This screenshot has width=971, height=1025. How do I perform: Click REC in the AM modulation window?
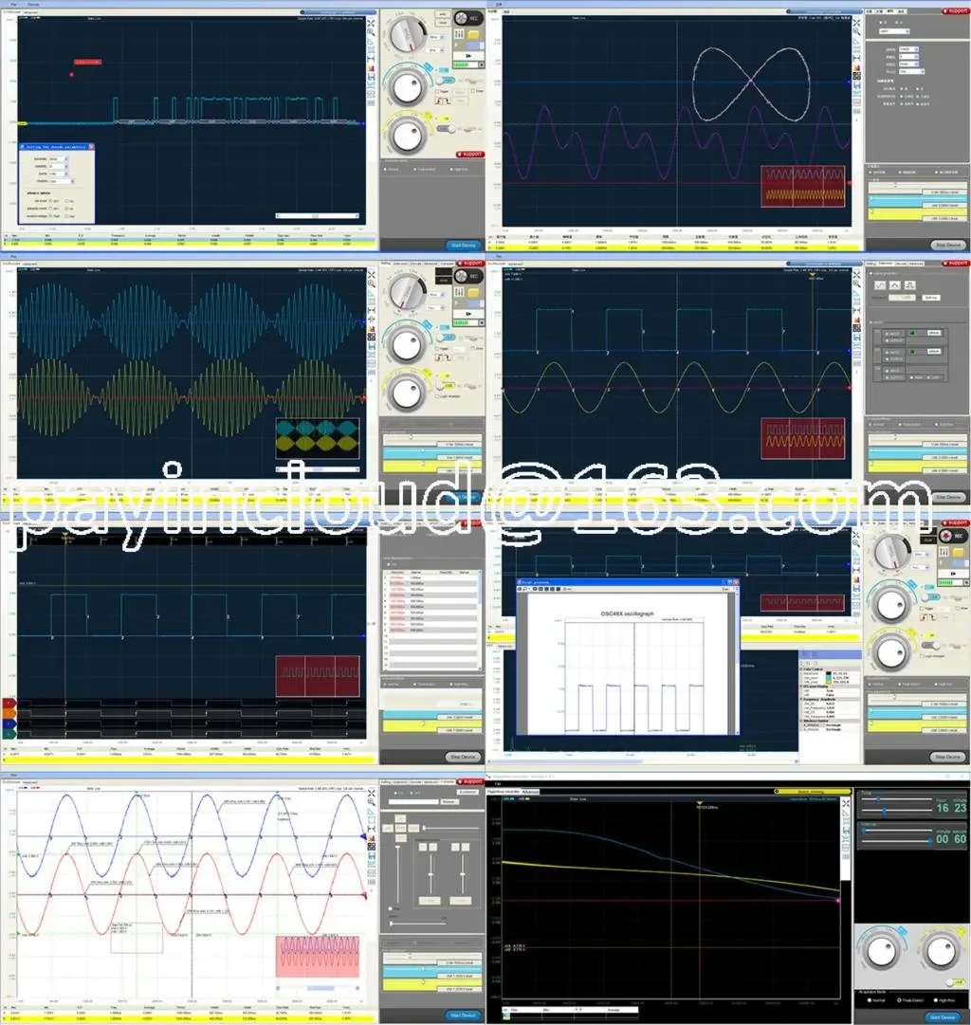click(x=468, y=276)
